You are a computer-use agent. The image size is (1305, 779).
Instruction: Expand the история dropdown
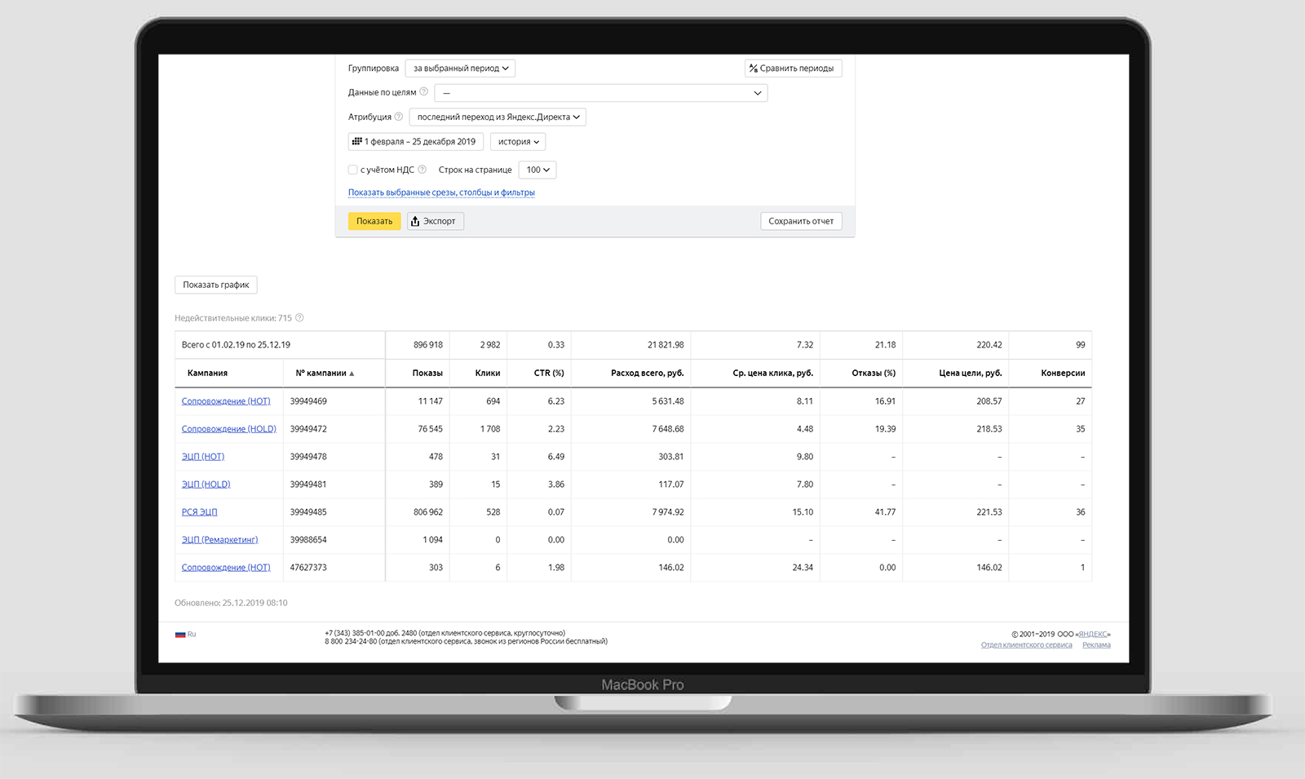tap(518, 142)
